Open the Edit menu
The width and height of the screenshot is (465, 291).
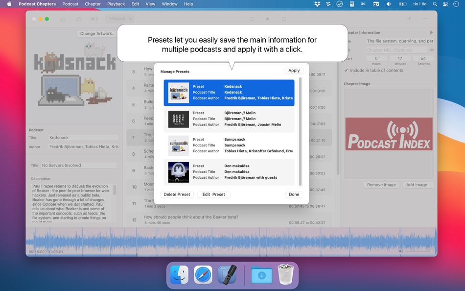click(x=135, y=4)
